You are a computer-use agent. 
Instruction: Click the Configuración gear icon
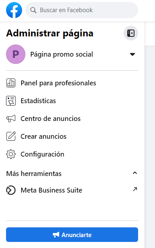point(11,154)
